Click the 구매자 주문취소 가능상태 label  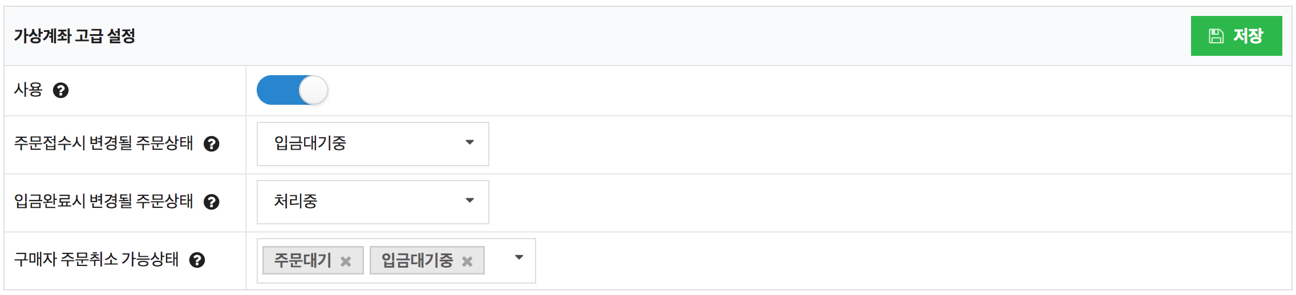tap(96, 259)
